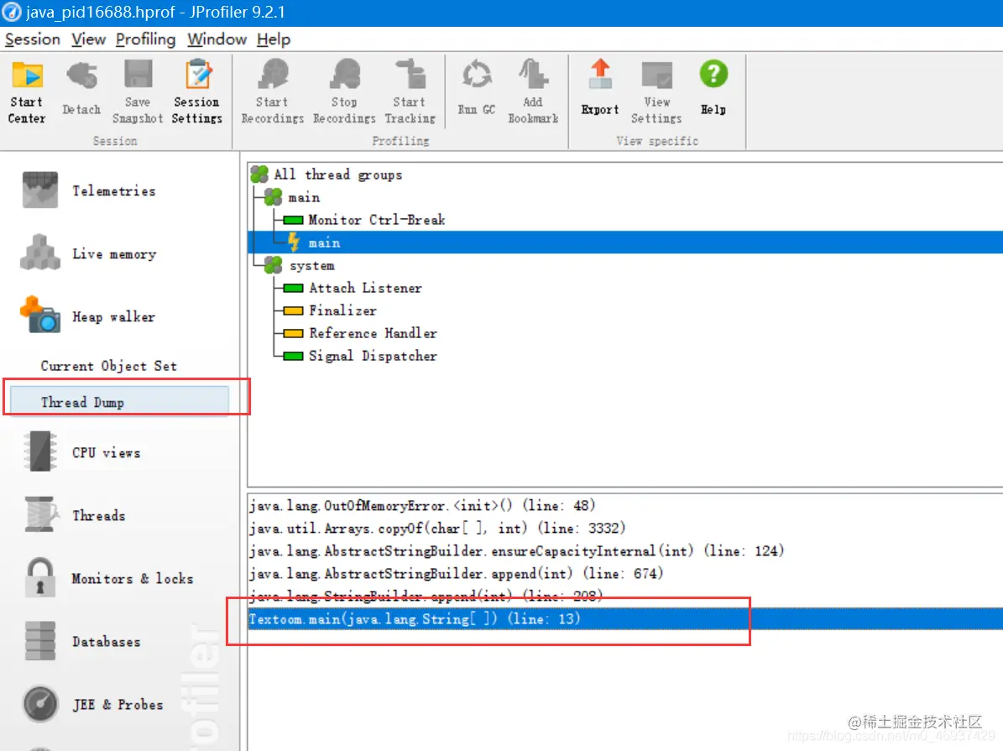Image resolution: width=1003 pixels, height=751 pixels.
Task: Click the green Help question mark icon
Action: 713,74
